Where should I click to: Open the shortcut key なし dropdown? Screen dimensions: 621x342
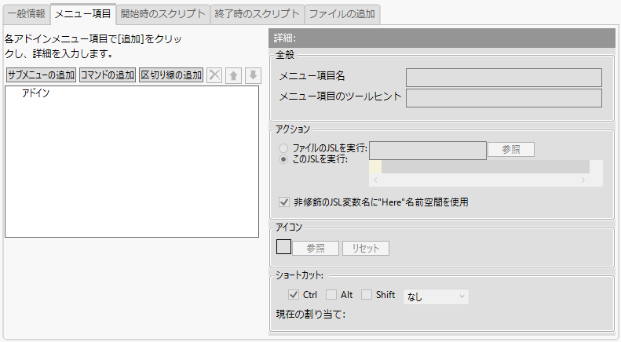point(435,296)
